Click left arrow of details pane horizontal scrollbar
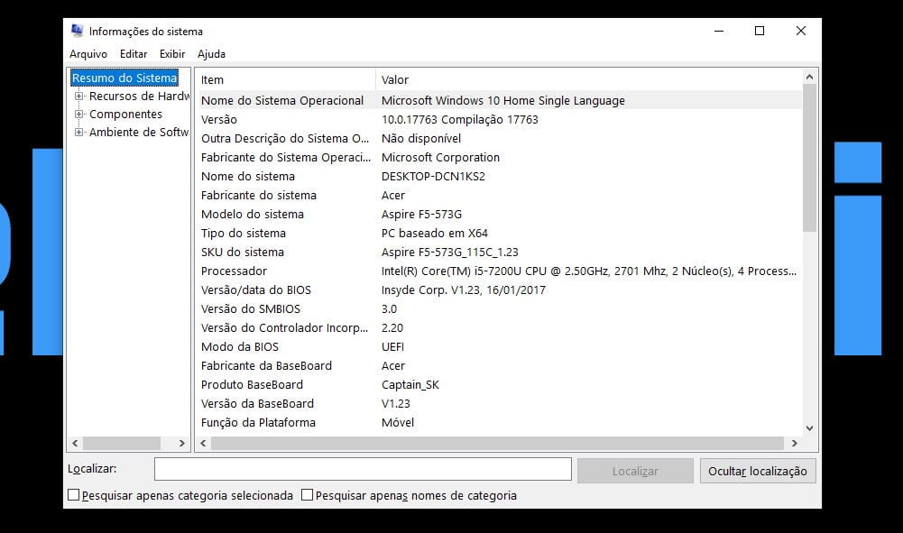 pos(203,443)
